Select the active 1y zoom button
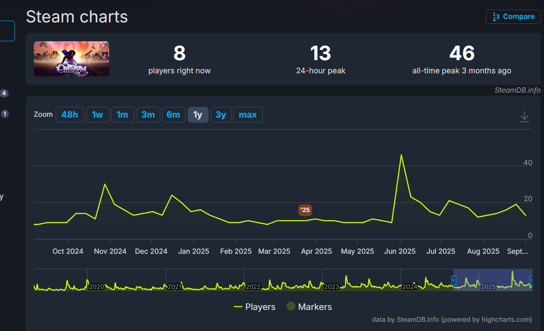Screen dimensions: 544x331 [198, 115]
